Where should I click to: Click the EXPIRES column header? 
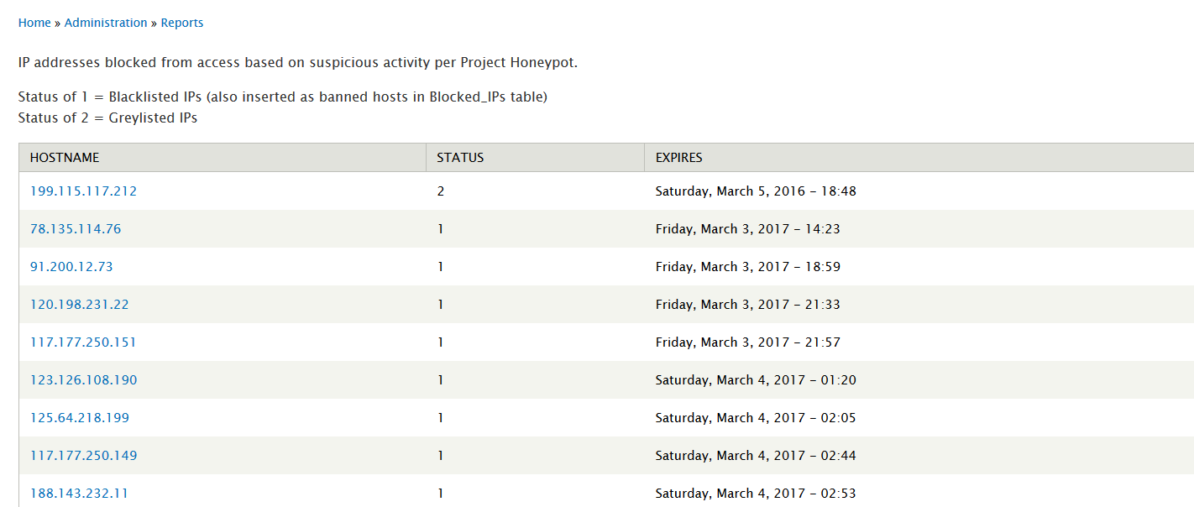click(x=678, y=157)
